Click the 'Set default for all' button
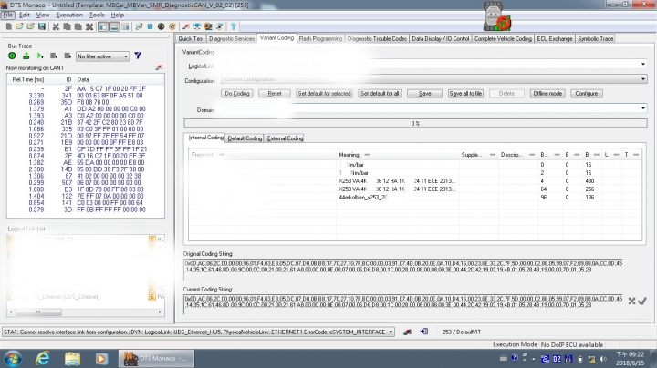The width and height of the screenshot is (657, 368). tap(380, 93)
